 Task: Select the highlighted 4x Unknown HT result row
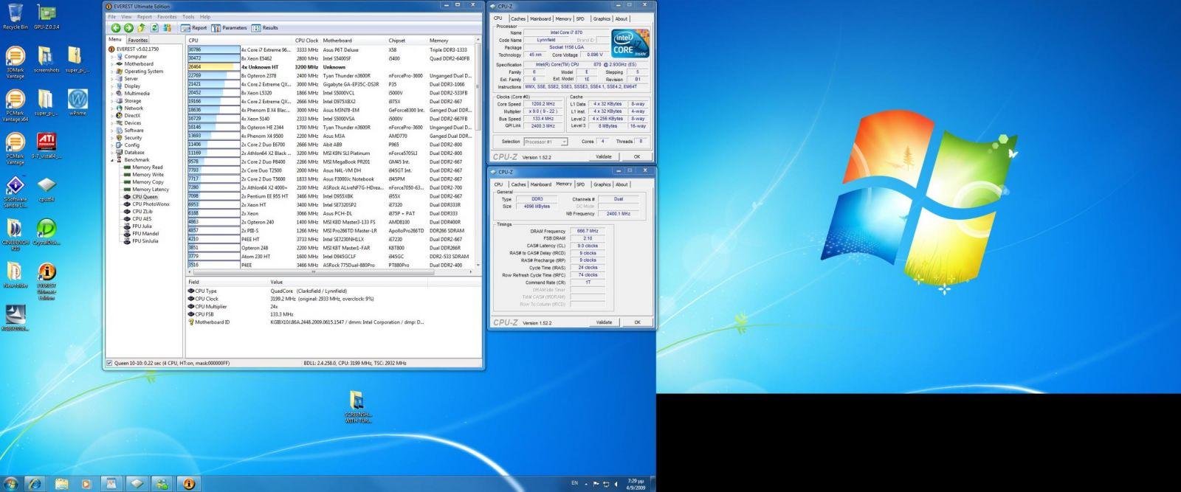pyautogui.click(x=330, y=67)
